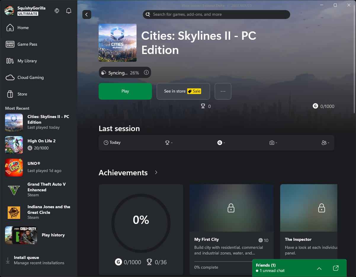
Task: Click the Game Pass sidebar icon
Action: pyautogui.click(x=10, y=44)
